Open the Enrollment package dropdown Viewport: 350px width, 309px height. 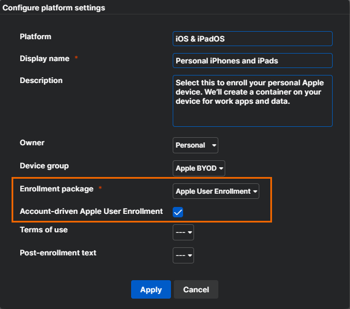tap(216, 191)
